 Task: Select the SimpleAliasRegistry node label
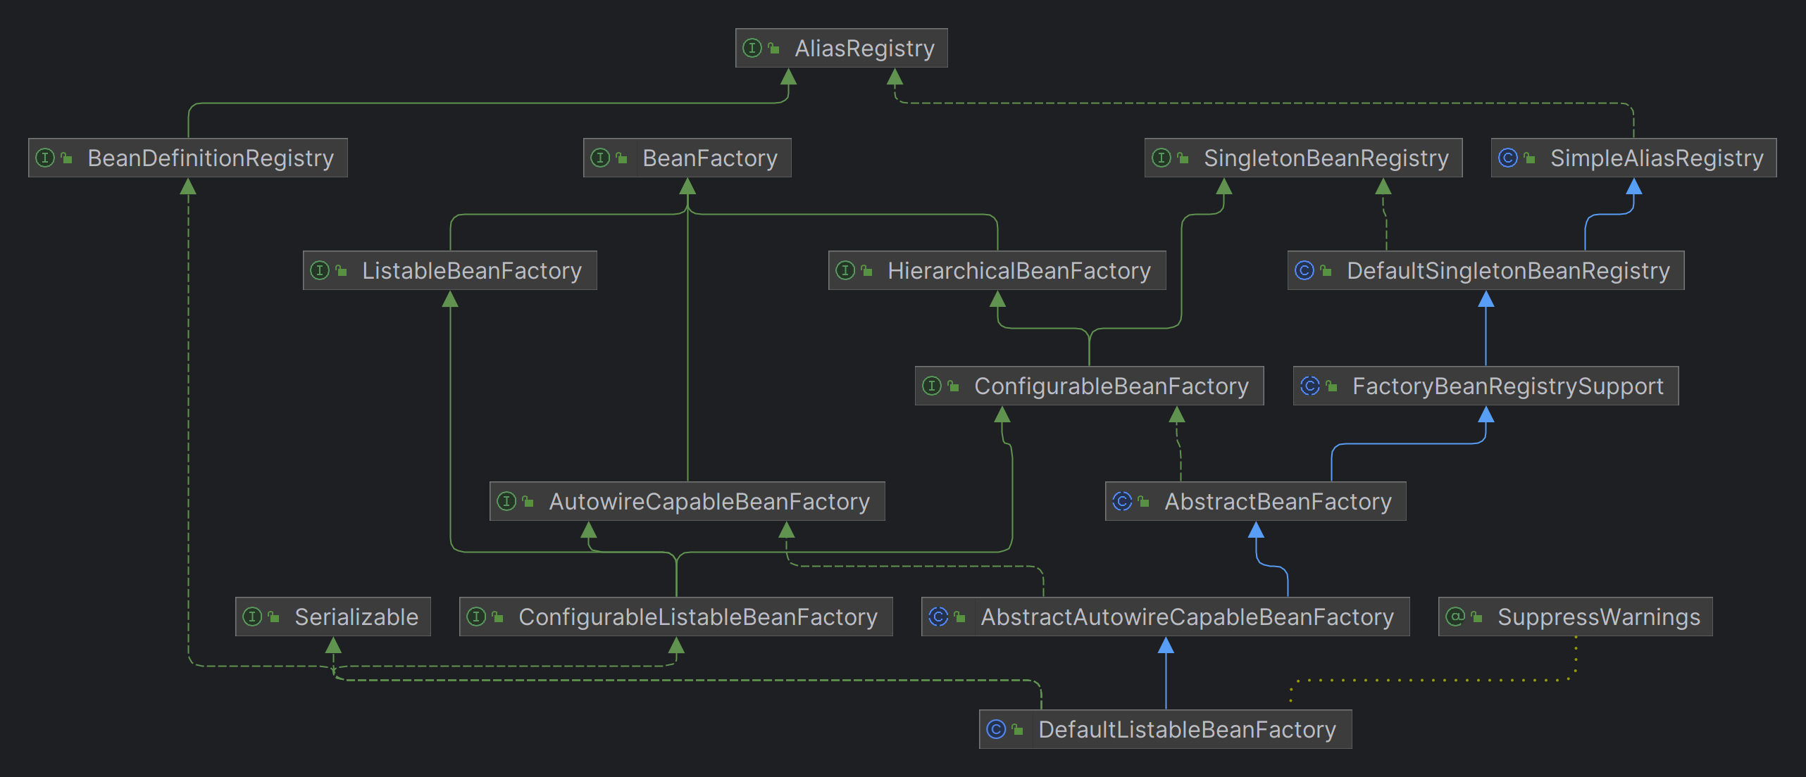[1657, 158]
